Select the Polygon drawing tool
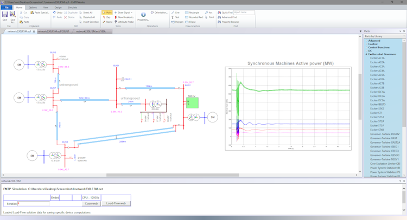Screen dimensions: 407x220 (177, 22)
